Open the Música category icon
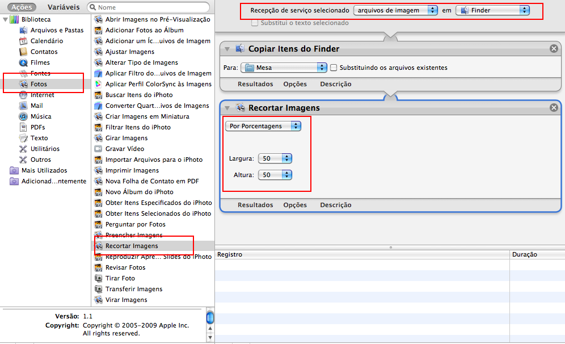Screen dimensions: 565x344 pos(23,116)
